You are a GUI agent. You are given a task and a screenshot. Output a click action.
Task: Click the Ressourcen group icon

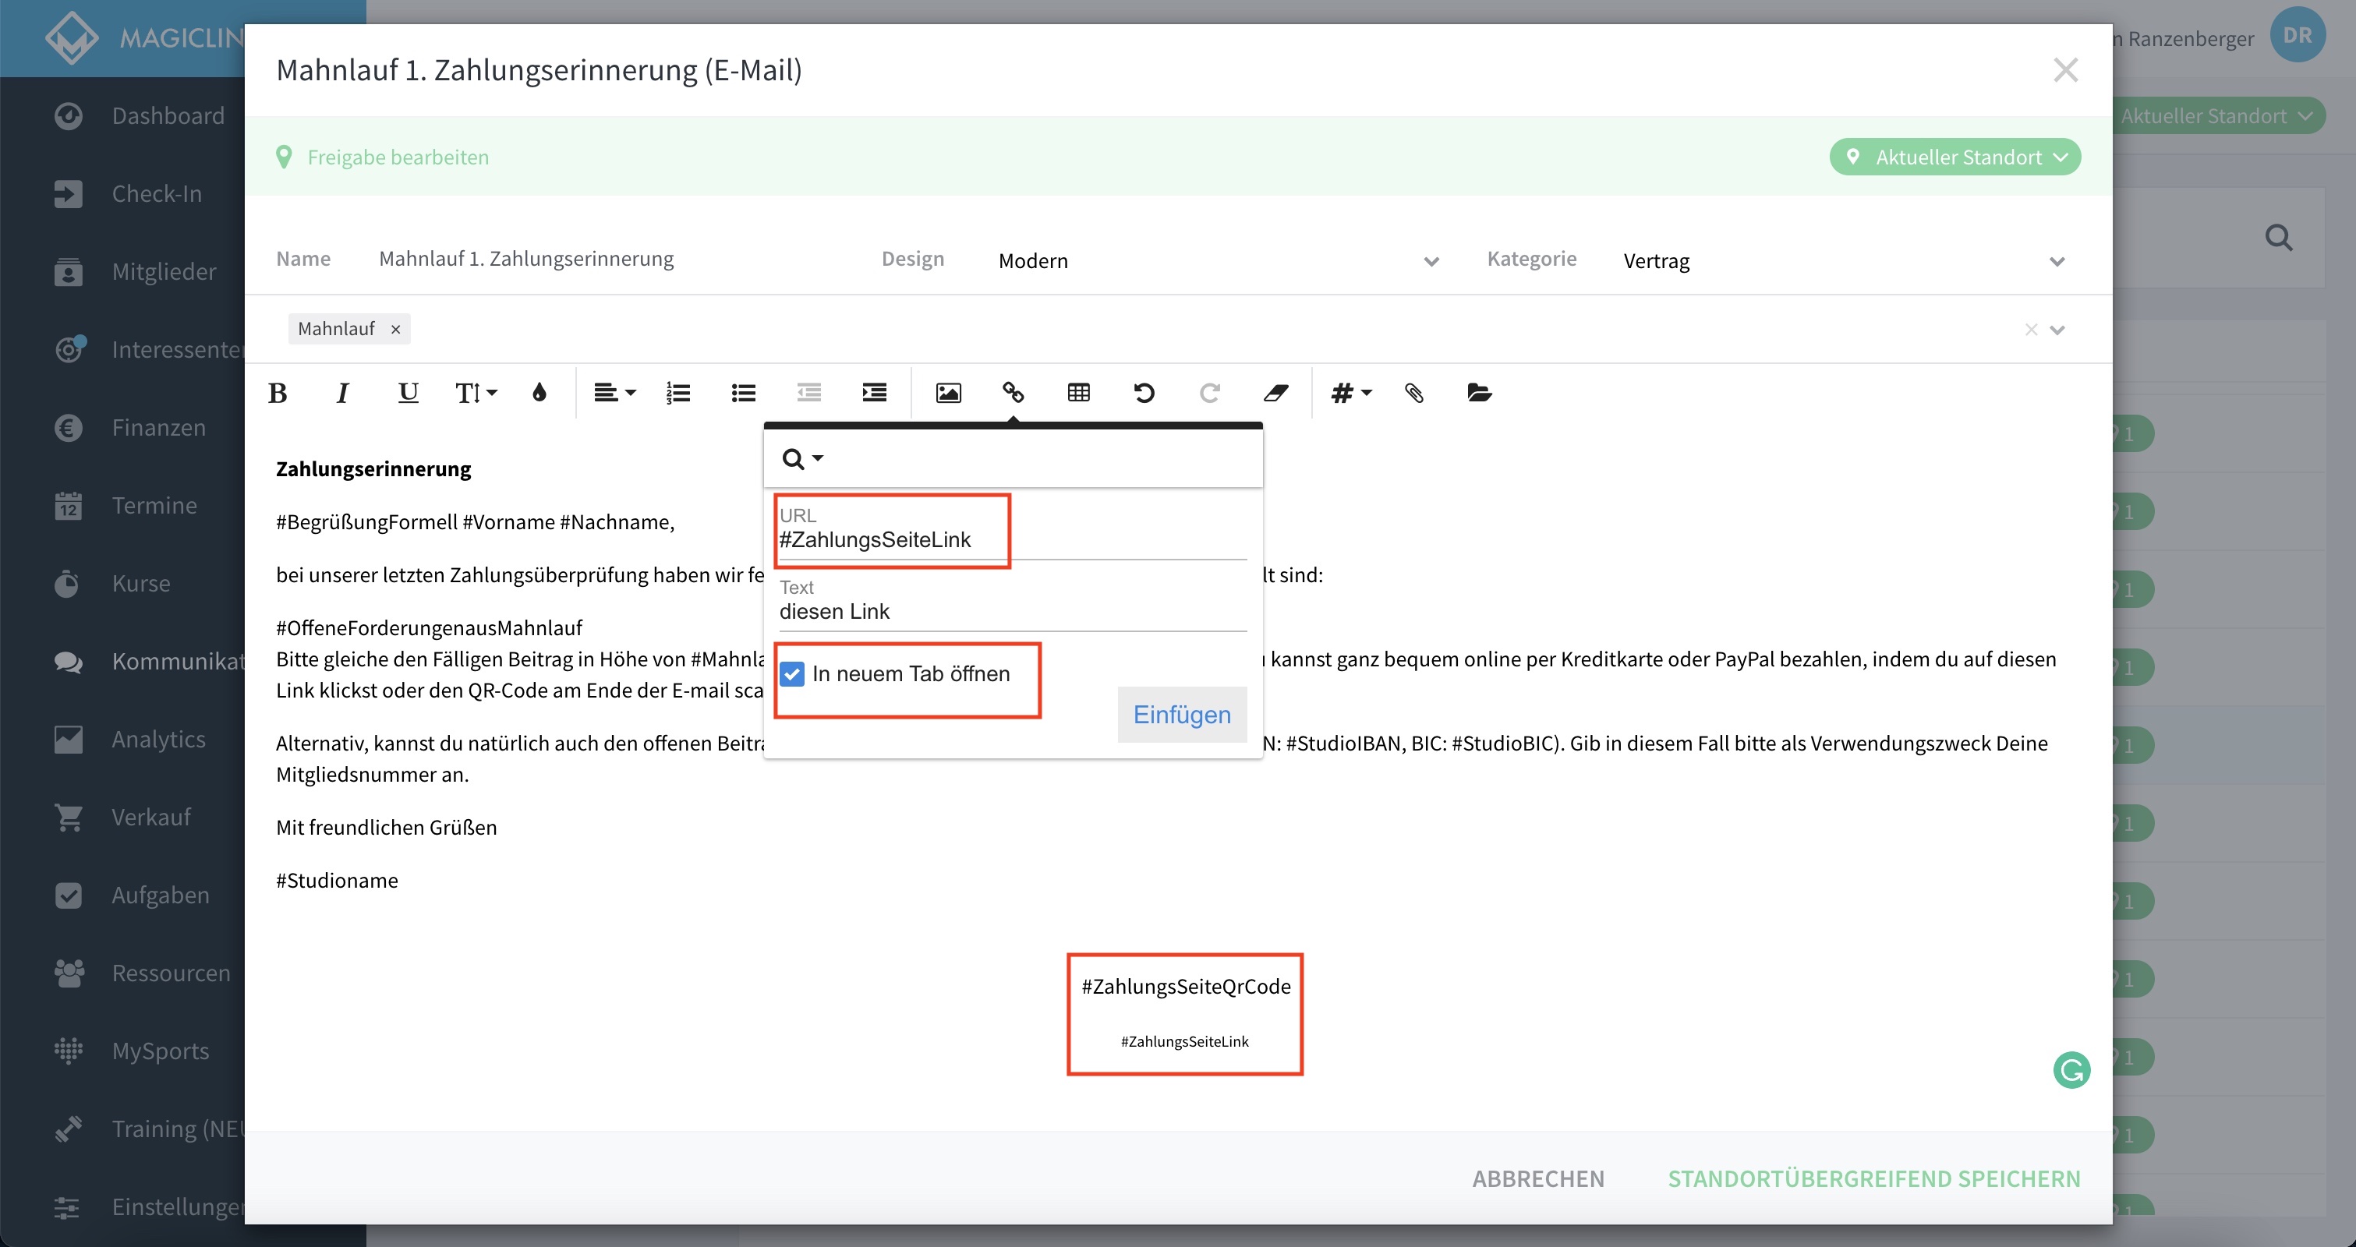pos(69,973)
